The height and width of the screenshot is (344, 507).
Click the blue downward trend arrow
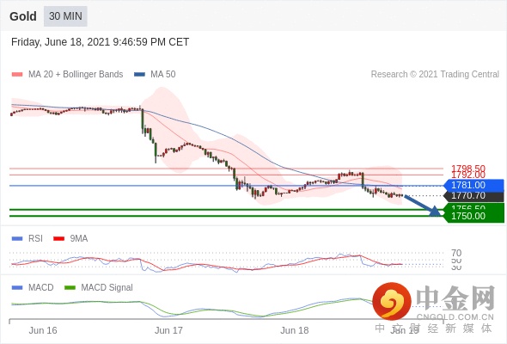click(422, 206)
